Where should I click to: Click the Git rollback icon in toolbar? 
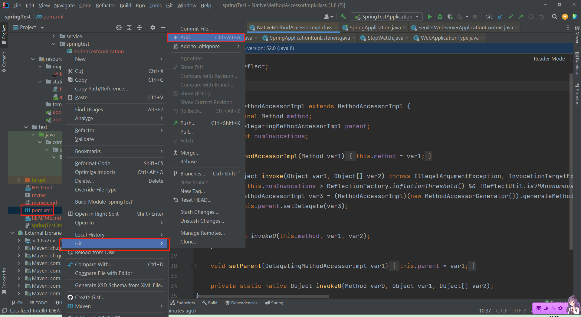click(541, 17)
